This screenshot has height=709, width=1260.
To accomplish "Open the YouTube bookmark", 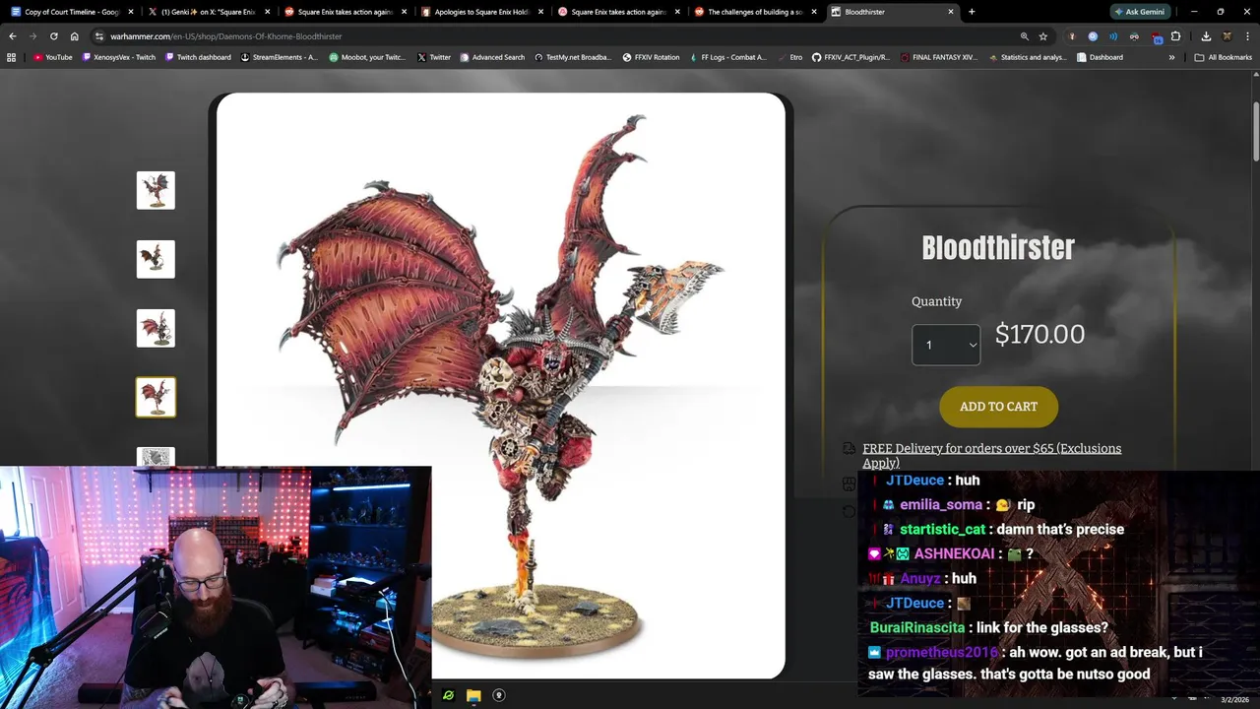I will 52,57.
